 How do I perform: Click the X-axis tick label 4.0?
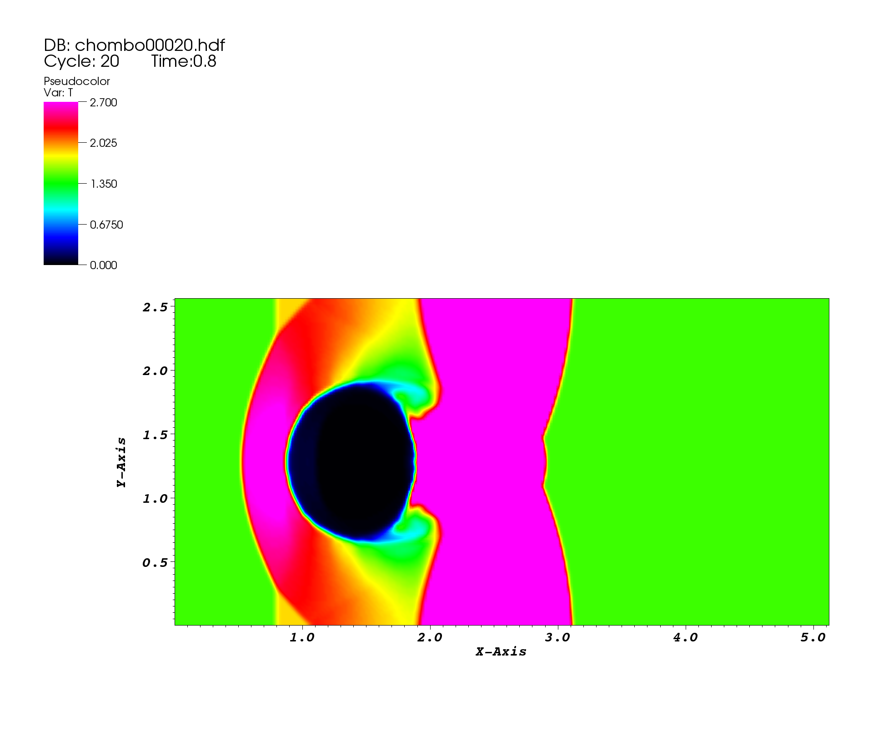point(685,638)
